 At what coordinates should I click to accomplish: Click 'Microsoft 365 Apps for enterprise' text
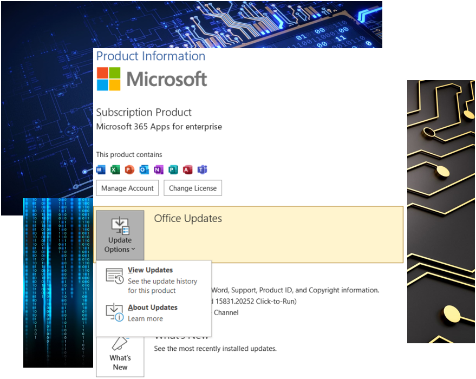point(159,127)
